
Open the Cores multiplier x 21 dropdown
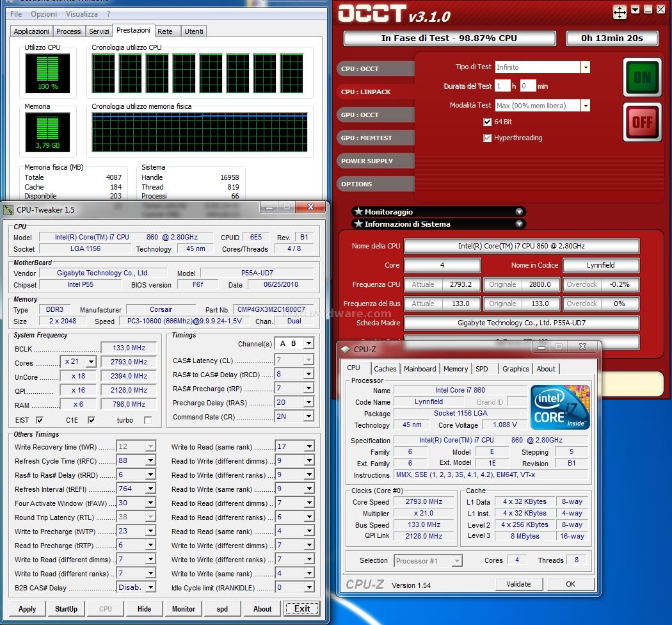pyautogui.click(x=91, y=362)
